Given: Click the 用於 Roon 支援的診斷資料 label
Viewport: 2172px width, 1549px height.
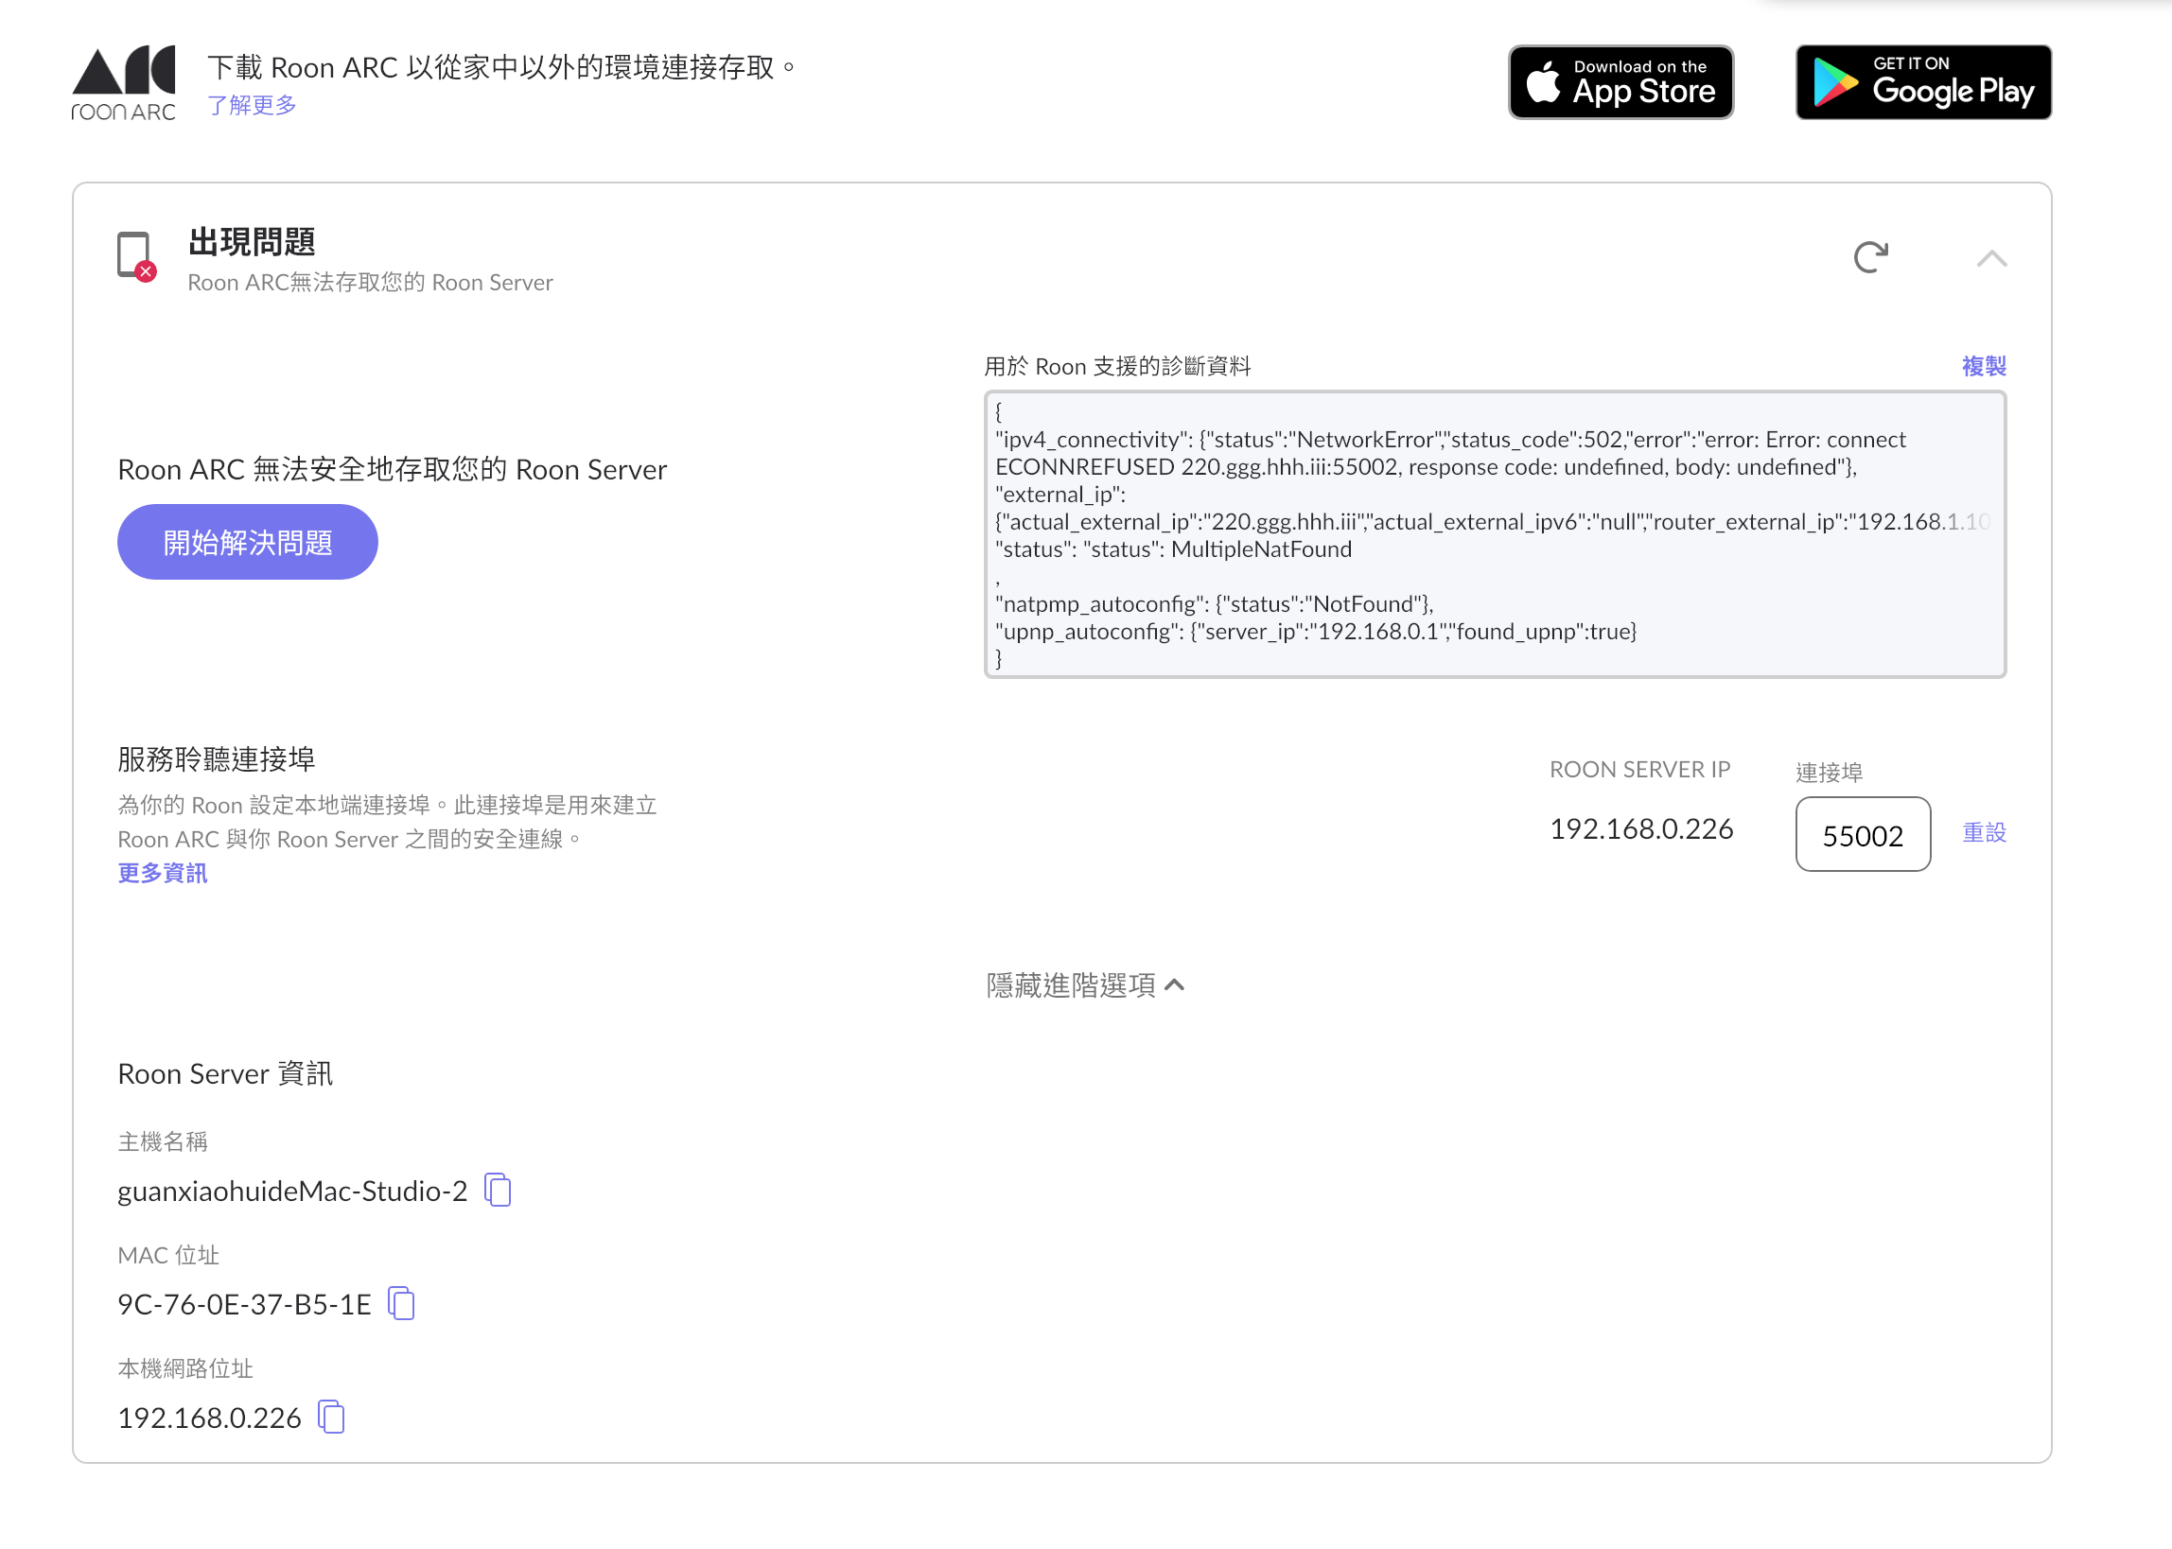Looking at the screenshot, I should [x=1117, y=366].
